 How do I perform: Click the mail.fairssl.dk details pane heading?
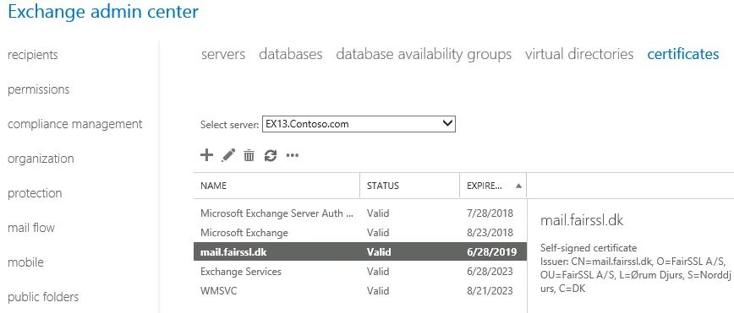(x=582, y=220)
